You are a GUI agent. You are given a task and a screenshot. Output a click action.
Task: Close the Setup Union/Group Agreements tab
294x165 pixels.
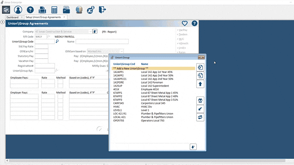pyautogui.click(x=64, y=17)
